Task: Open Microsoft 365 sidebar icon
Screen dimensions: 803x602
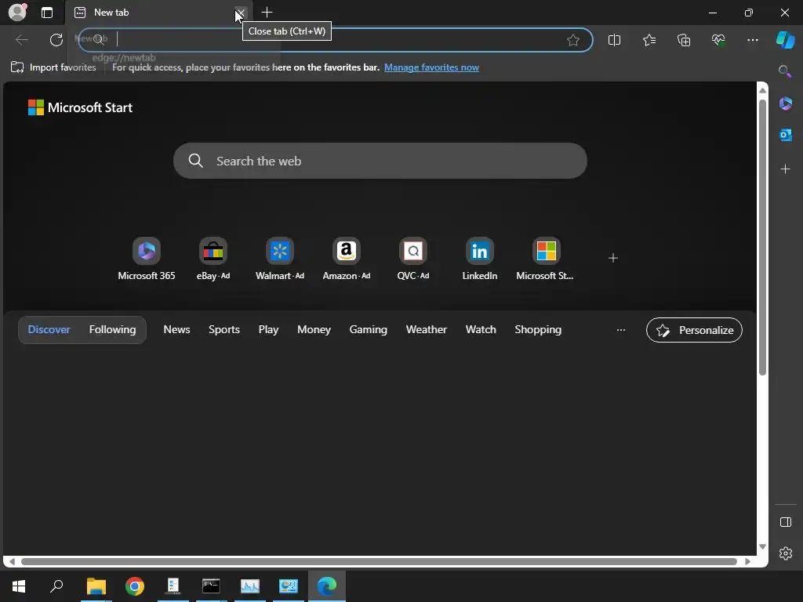Action: coord(785,104)
